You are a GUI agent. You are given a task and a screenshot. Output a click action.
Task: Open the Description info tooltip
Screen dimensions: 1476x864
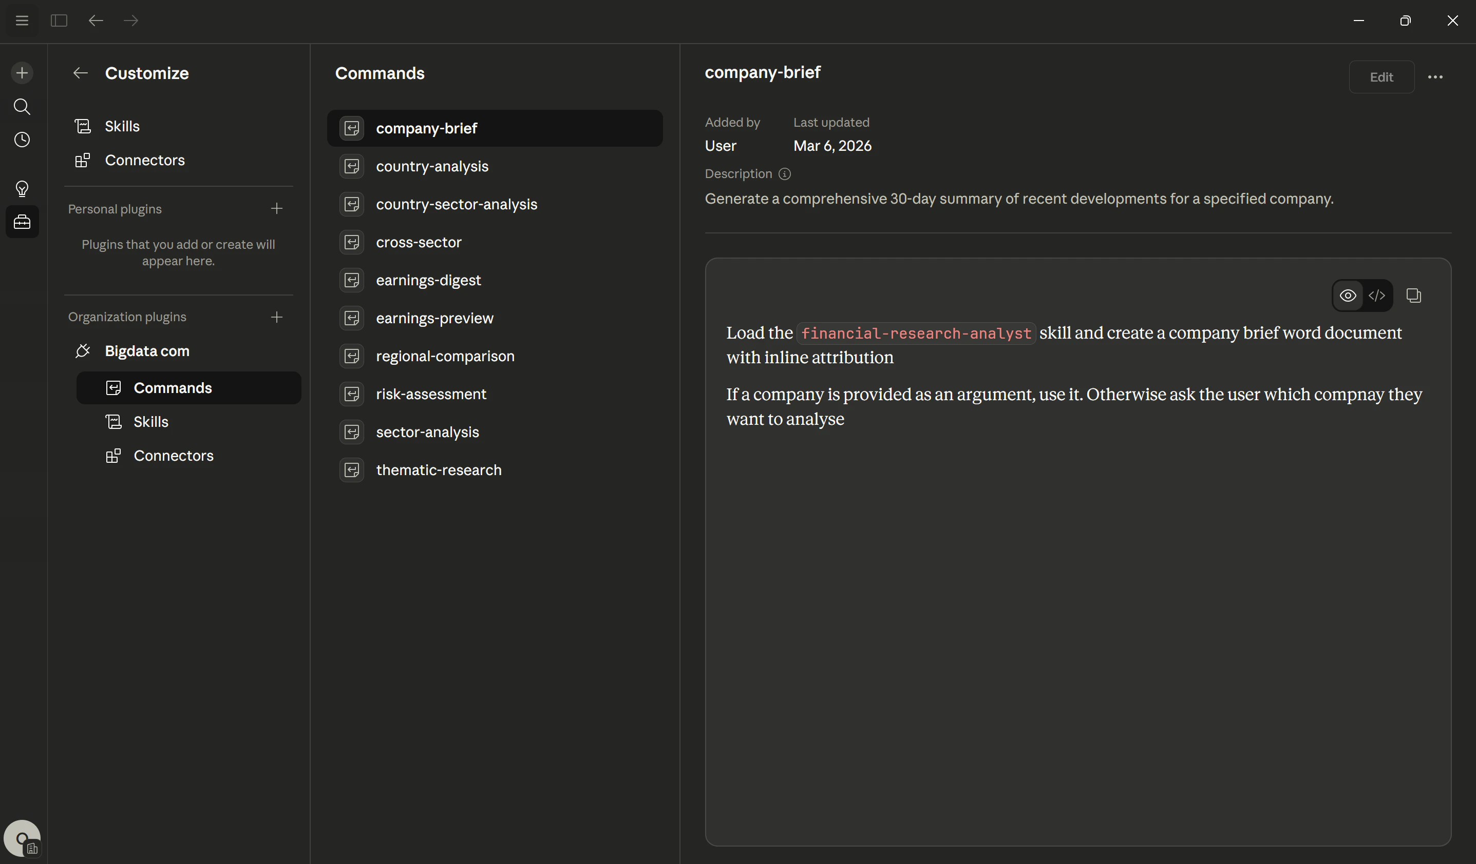pos(784,174)
